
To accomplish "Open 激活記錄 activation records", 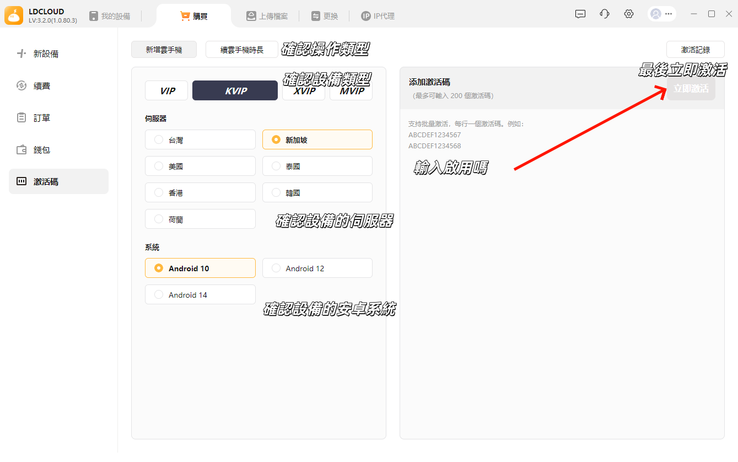I will click(x=695, y=50).
